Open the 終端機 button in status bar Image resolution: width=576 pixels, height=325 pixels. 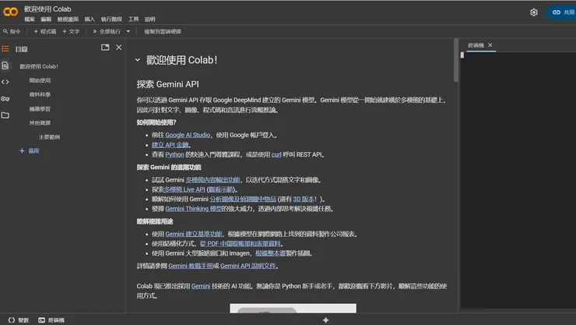[51, 320]
